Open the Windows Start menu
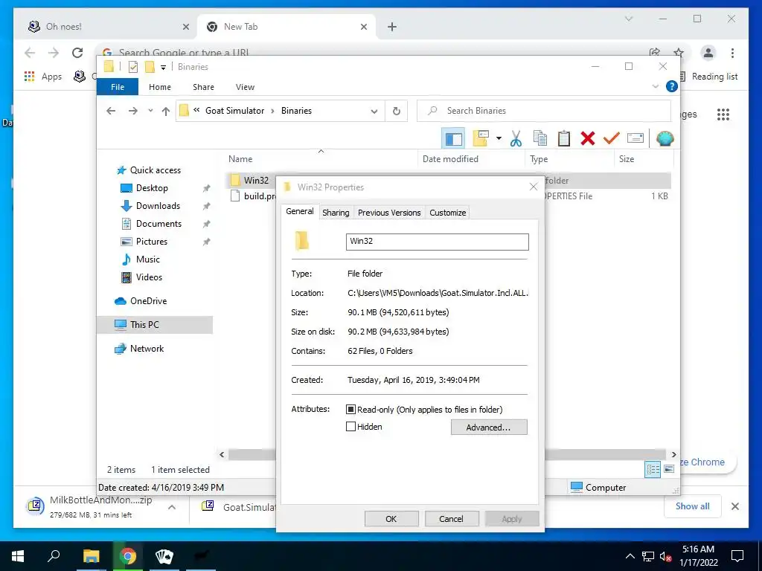The width and height of the screenshot is (762, 571). pos(18,556)
